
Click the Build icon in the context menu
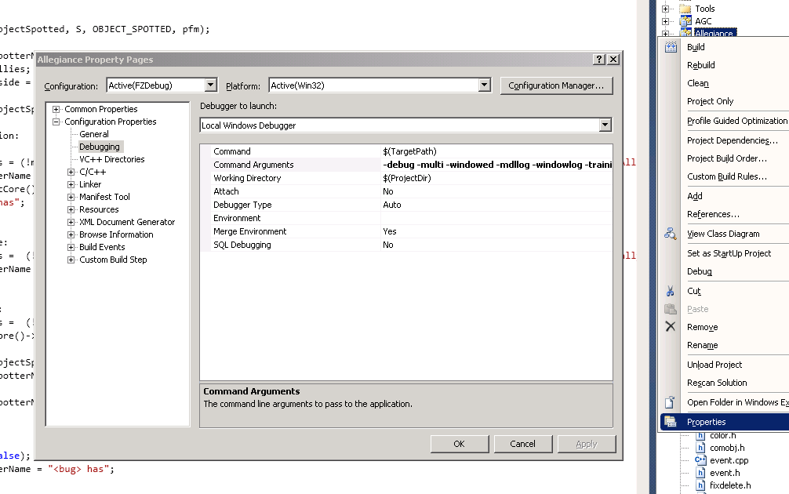click(671, 48)
